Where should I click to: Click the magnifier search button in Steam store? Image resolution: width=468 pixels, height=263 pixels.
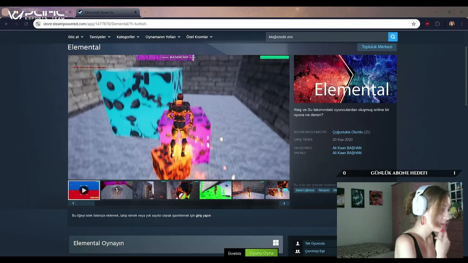(x=393, y=37)
